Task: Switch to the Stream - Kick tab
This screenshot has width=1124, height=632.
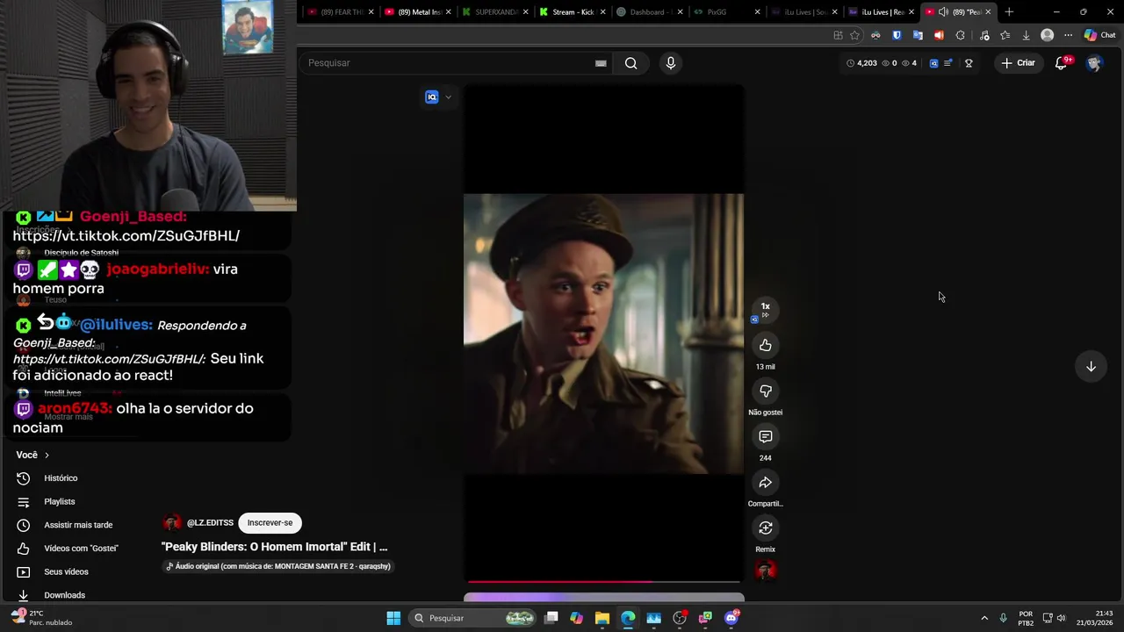Action: point(572,12)
